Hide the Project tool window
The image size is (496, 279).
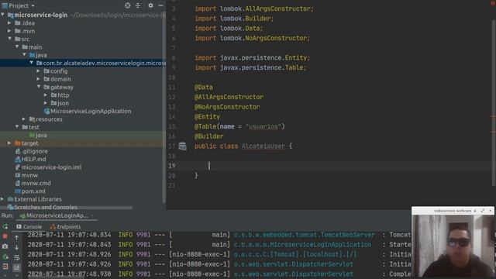[x=160, y=5]
